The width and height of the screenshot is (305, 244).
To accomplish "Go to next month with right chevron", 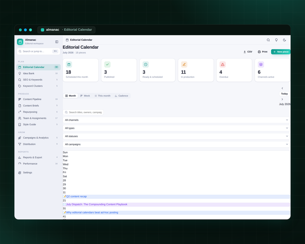I will [x=282, y=99].
